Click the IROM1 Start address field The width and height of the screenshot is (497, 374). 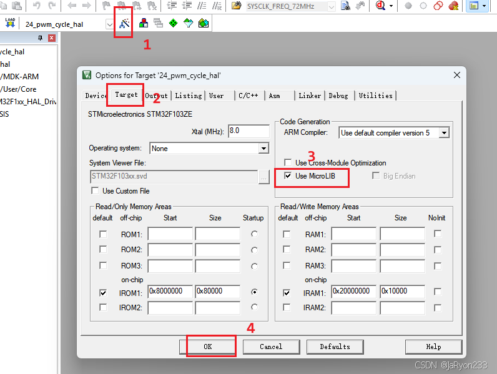click(170, 292)
